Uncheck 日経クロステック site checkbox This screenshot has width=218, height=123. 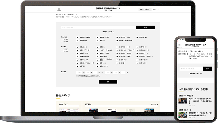click(x=97, y=37)
